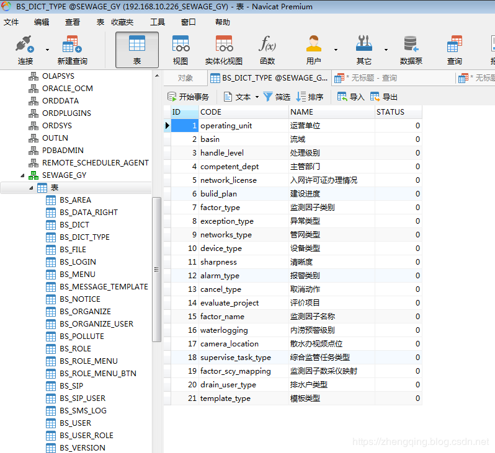495x453 pixels.
Task: Open the Others (其它) dropdown arrow
Action: 386,50
